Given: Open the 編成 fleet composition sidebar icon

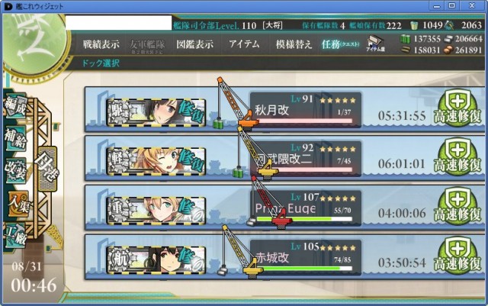Looking at the screenshot, I should point(15,107).
